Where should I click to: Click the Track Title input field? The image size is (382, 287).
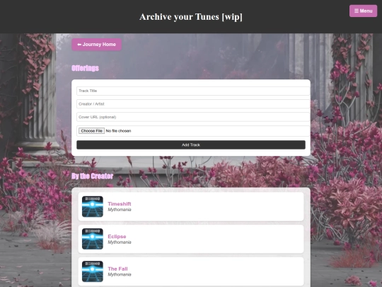pos(193,91)
